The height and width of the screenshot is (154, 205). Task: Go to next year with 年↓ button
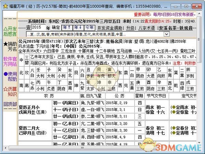click(78, 28)
